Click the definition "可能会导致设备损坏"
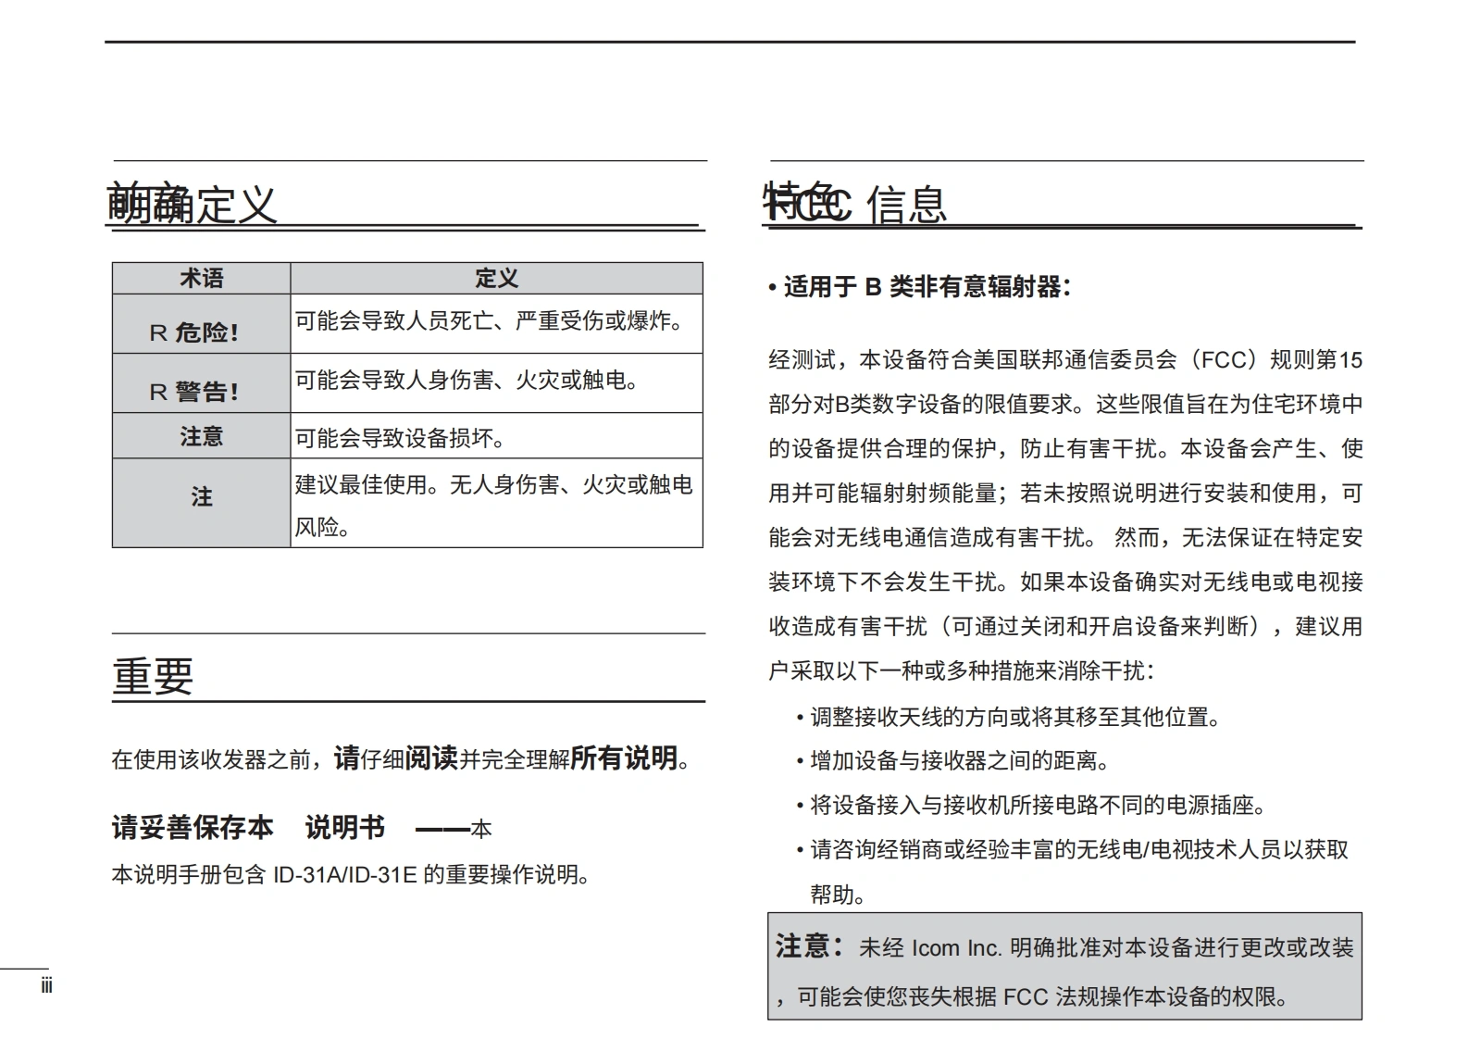This screenshot has width=1468, height=1039. click(x=401, y=438)
